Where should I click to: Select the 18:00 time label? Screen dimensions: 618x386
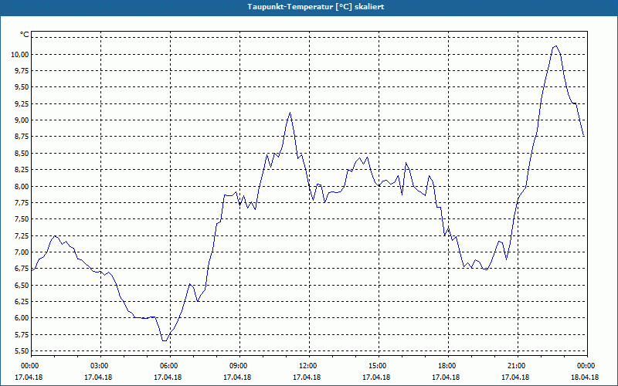coord(448,366)
